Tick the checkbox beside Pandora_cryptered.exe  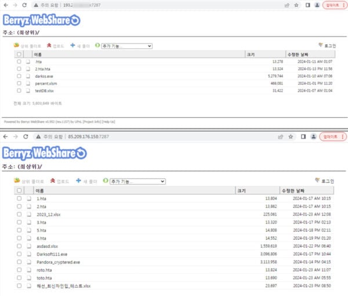[19, 262]
